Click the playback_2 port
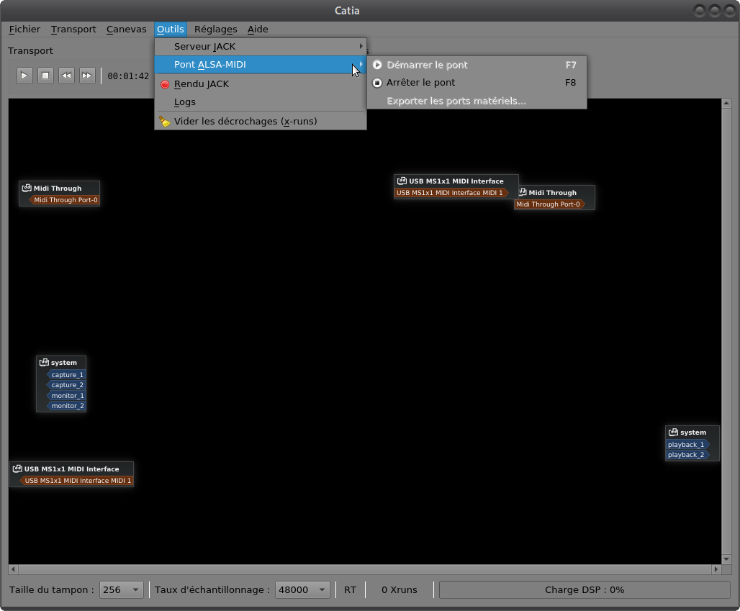This screenshot has width=740, height=611. tap(687, 455)
